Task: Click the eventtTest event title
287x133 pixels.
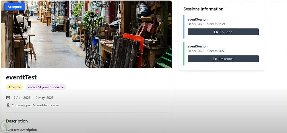Action: click(22, 77)
